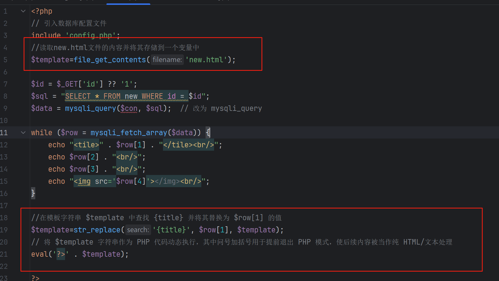Click the str_replace function name
499x281 pixels.
(x=97, y=230)
